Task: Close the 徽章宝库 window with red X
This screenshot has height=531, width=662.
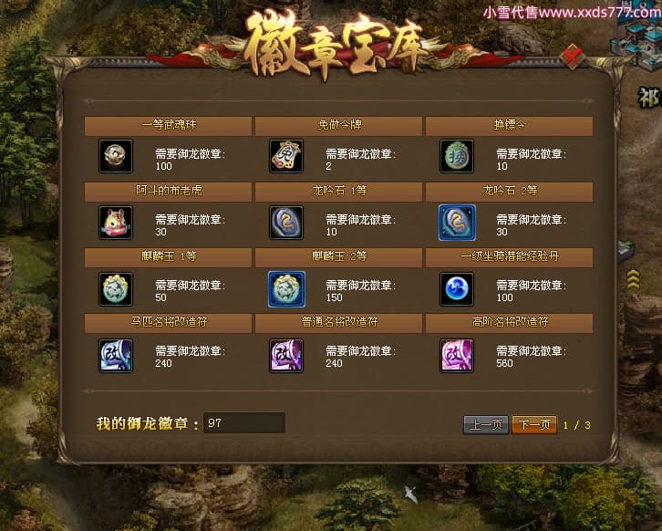Action: click(x=573, y=57)
